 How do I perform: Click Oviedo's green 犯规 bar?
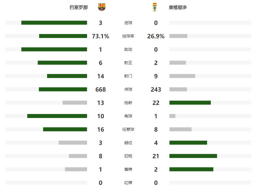click(193, 156)
